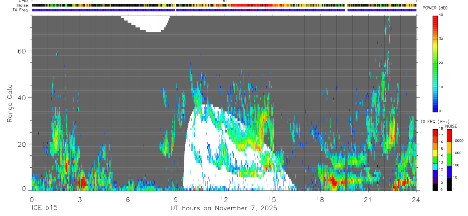The height and width of the screenshot is (216, 468).
Task: Click the UT hours on November 7, 2025 title
Action: pos(224,208)
